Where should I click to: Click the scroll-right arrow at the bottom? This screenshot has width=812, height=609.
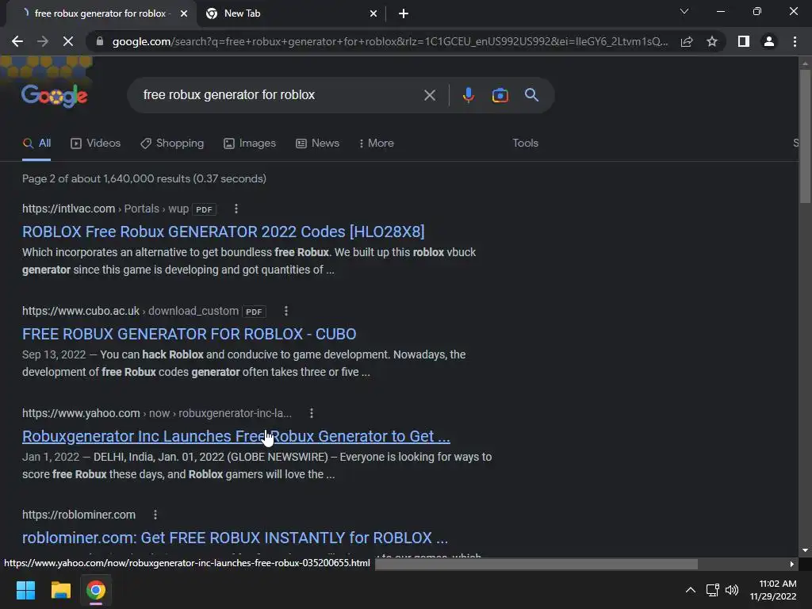(x=791, y=564)
